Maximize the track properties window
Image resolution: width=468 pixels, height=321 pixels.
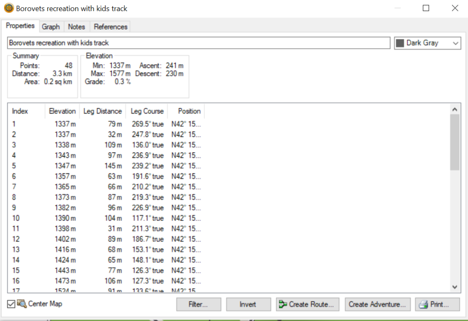426,8
